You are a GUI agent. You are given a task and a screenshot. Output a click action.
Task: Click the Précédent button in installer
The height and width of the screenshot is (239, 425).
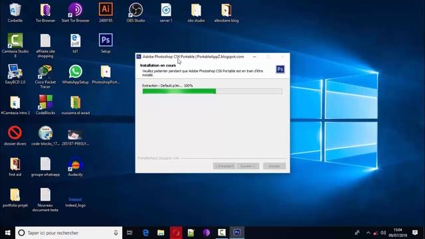[x=224, y=166]
